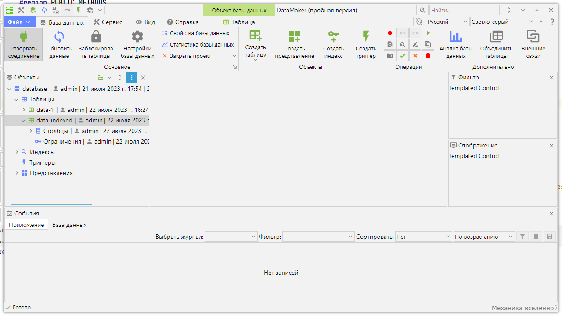
Task: Click the green checkmark confirm operation
Action: tap(403, 56)
